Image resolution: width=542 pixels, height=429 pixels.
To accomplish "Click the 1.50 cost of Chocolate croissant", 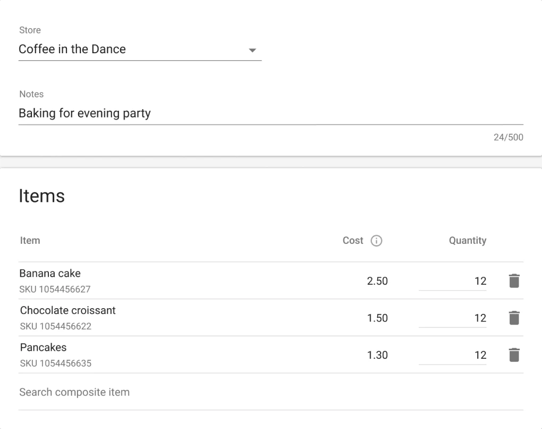I will coord(377,318).
